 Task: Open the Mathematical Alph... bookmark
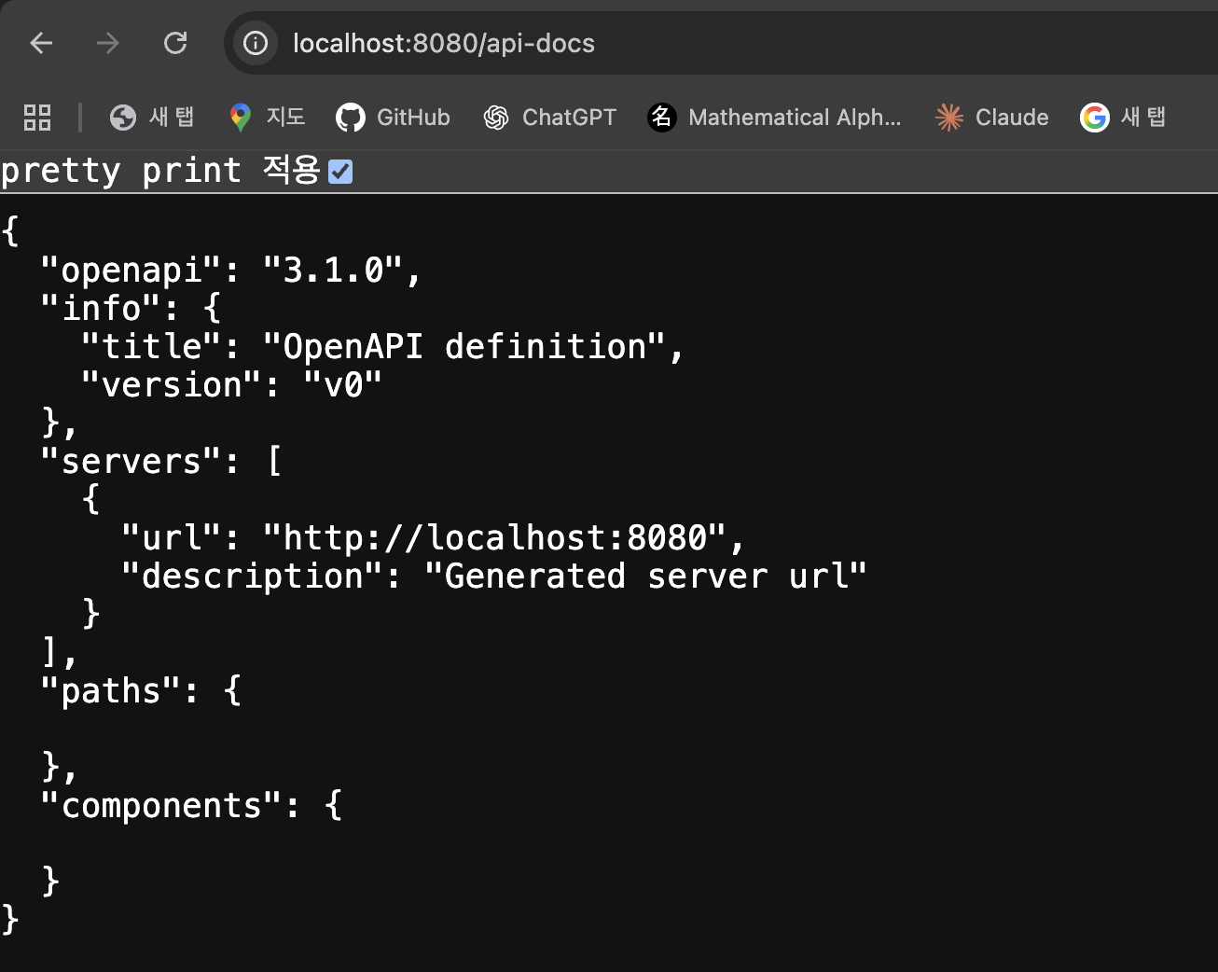(795, 117)
